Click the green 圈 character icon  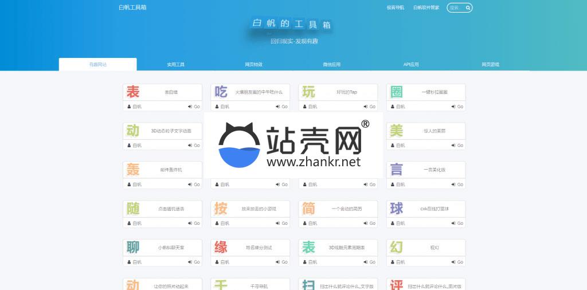[x=397, y=92]
